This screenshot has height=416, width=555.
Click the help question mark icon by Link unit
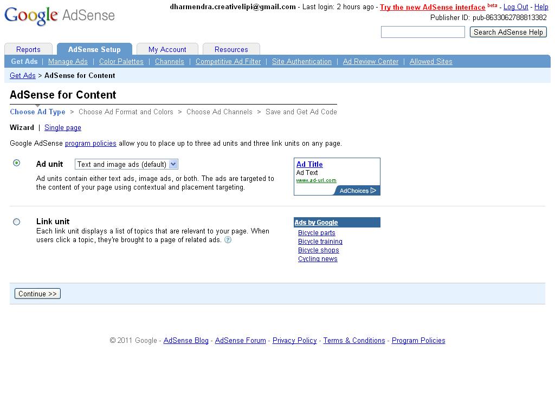228,240
